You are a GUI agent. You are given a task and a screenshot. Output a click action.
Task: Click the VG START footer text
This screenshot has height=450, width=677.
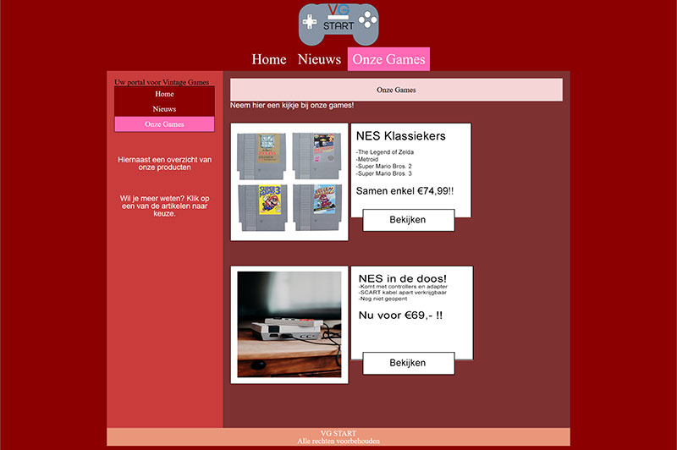(338, 433)
